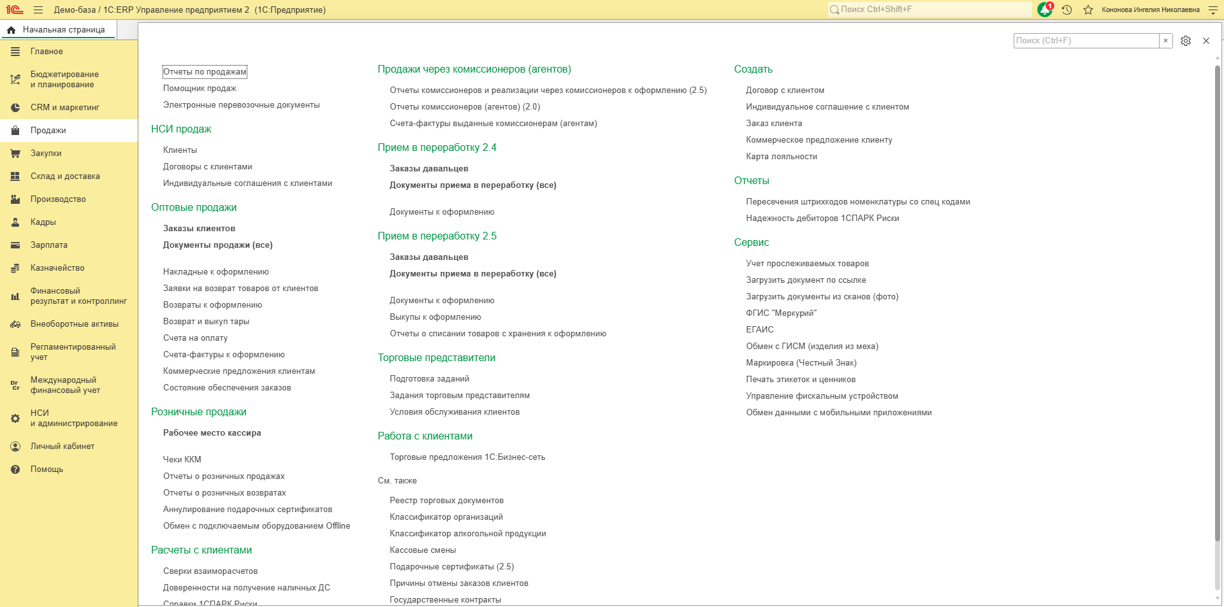Viewport: 1224px width, 607px height.
Task: Open the main hamburger menu
Action: tap(38, 10)
